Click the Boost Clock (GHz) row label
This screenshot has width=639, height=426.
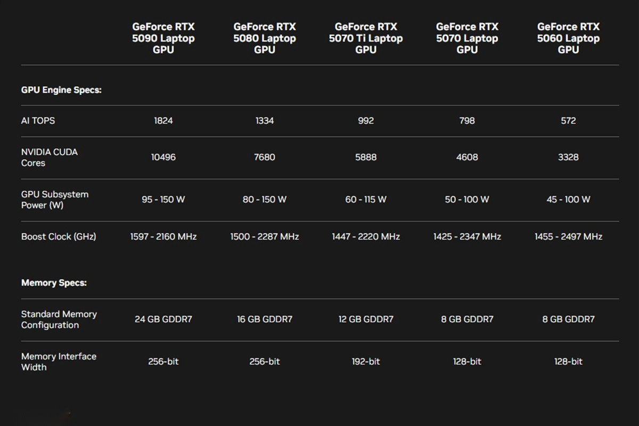point(59,236)
